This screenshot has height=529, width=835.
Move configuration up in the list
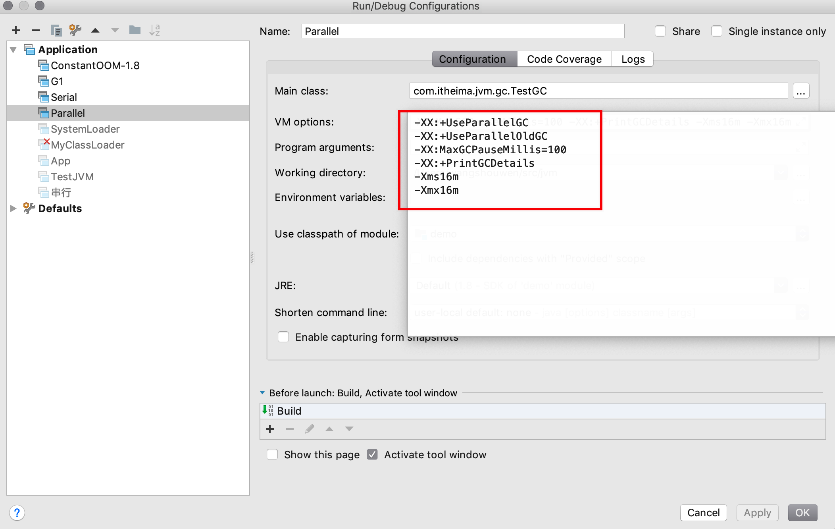[x=95, y=30]
